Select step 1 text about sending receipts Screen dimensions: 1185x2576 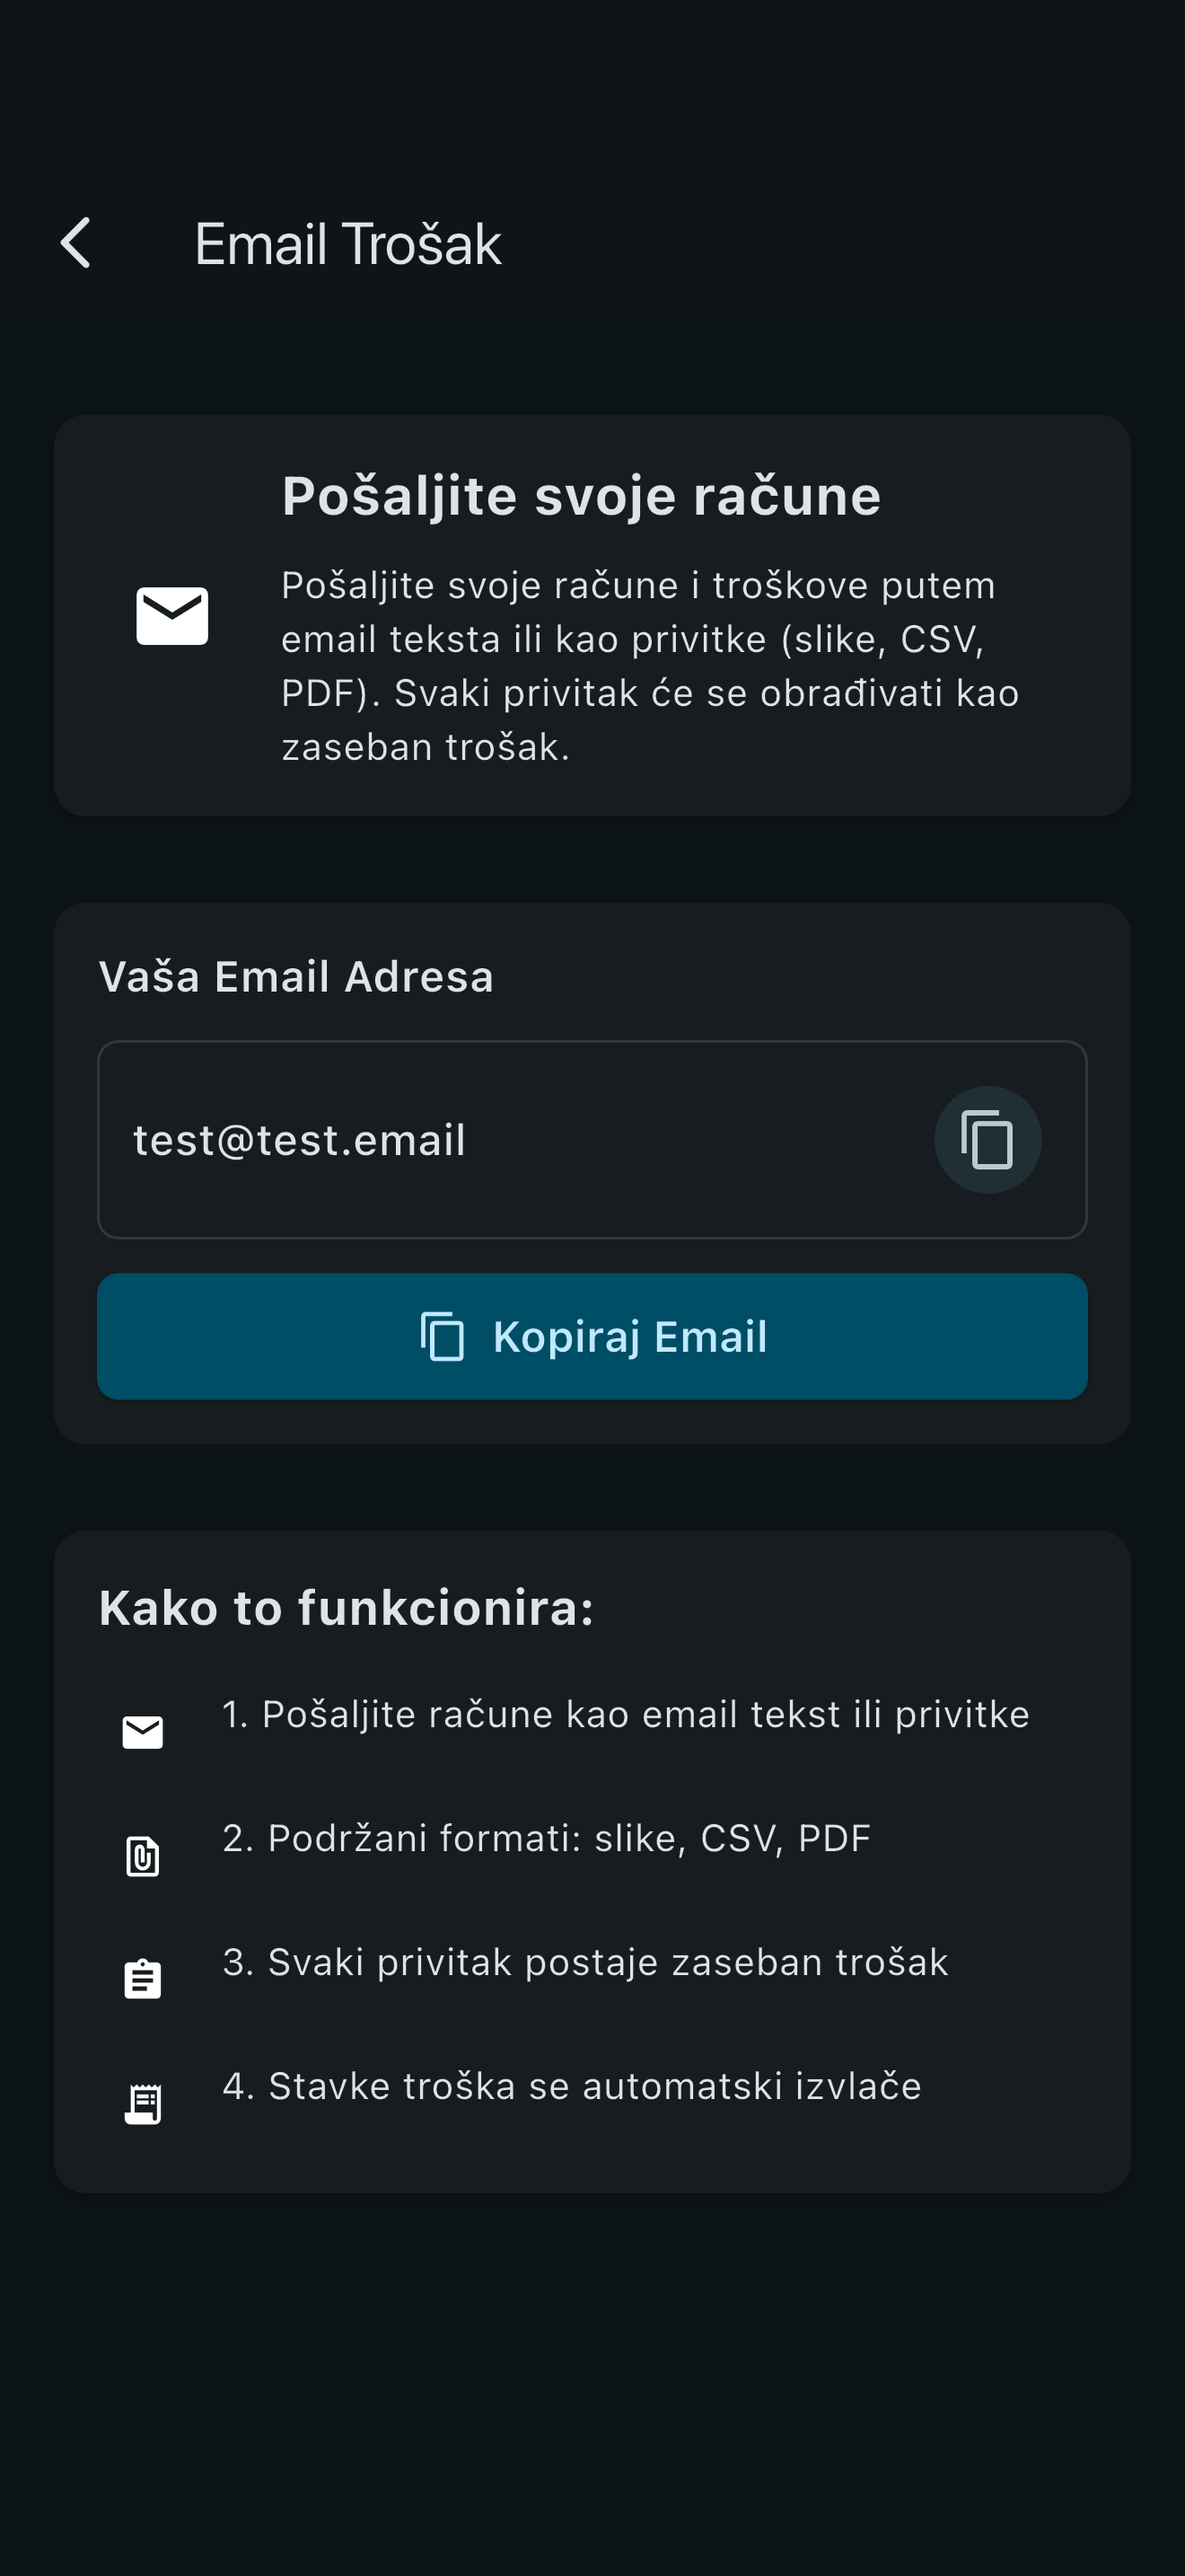click(626, 1714)
